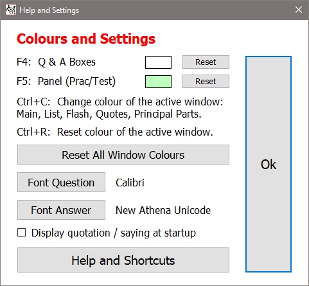Open the Font Question chooser
This screenshot has width=309, height=286.
[x=61, y=183]
